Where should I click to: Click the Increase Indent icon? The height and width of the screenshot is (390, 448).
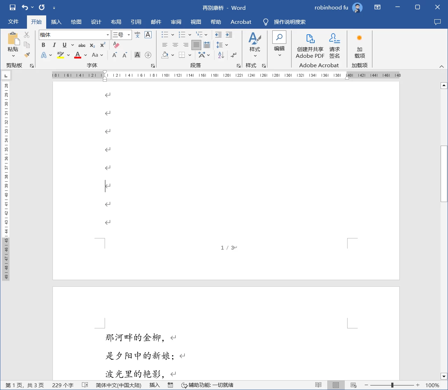(x=229, y=35)
